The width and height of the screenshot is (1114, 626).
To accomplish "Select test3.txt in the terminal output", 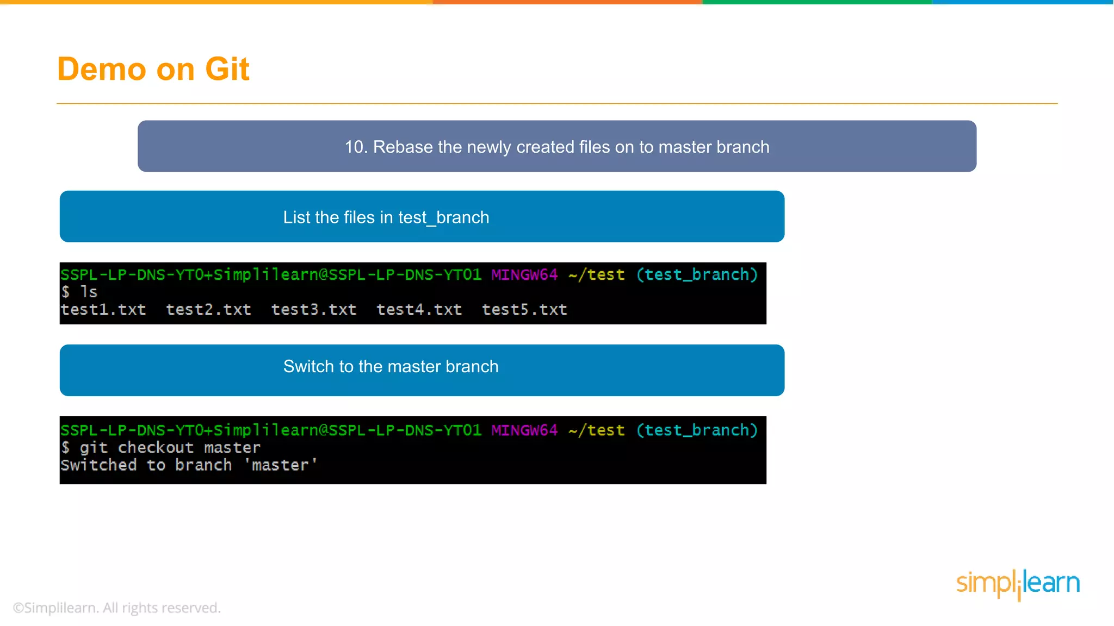I will [x=314, y=310].
